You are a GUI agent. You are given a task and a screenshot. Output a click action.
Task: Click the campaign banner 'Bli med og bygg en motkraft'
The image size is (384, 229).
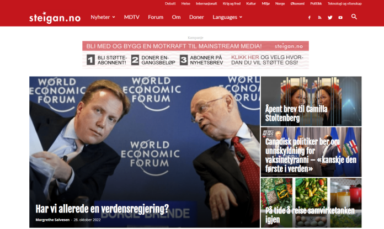(x=195, y=55)
